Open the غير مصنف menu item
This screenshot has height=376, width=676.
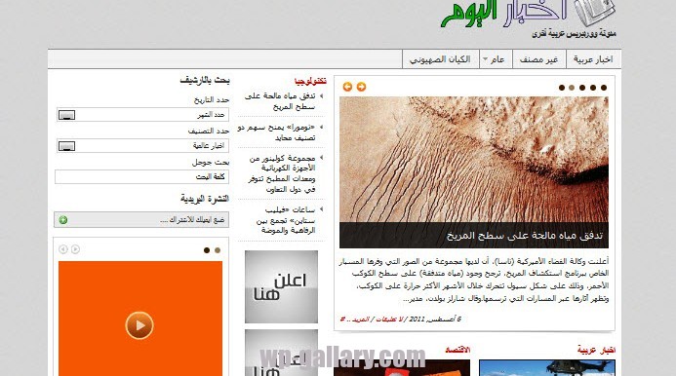pyautogui.click(x=538, y=59)
